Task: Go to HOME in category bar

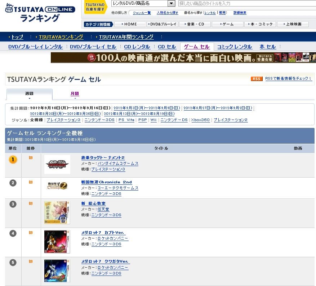Action: pyautogui.click(x=129, y=24)
